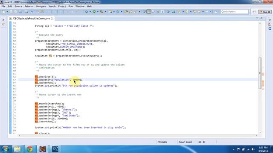
Task: Toggle the Mark Occurrences toolbar button
Action: click(149, 11)
